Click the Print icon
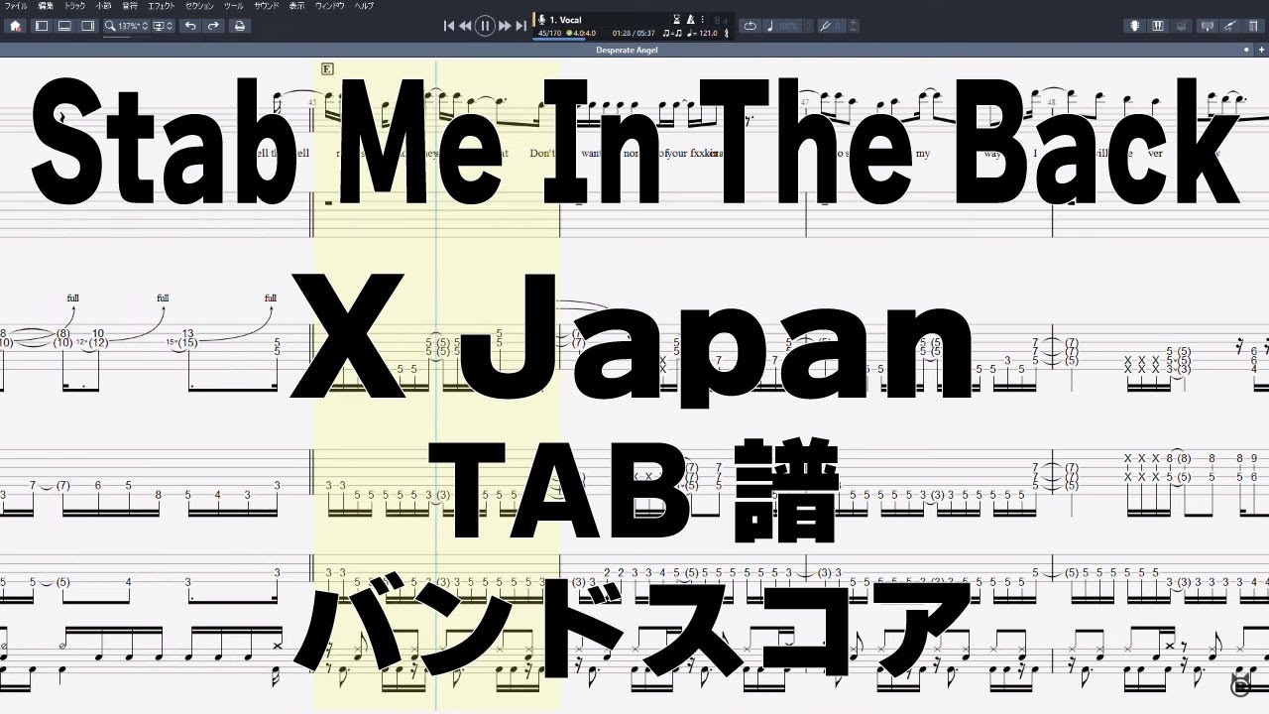The image size is (1269, 714). click(x=239, y=26)
